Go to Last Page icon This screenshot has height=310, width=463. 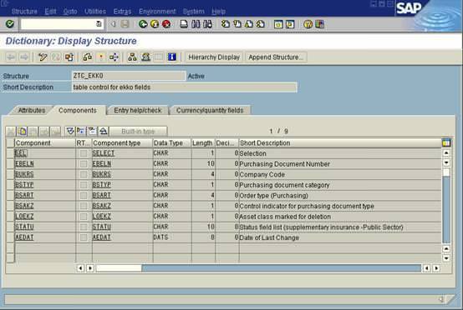coord(261,24)
